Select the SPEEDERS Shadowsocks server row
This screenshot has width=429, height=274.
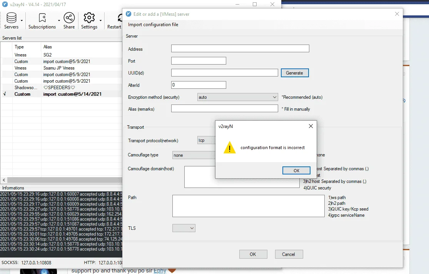click(x=61, y=88)
